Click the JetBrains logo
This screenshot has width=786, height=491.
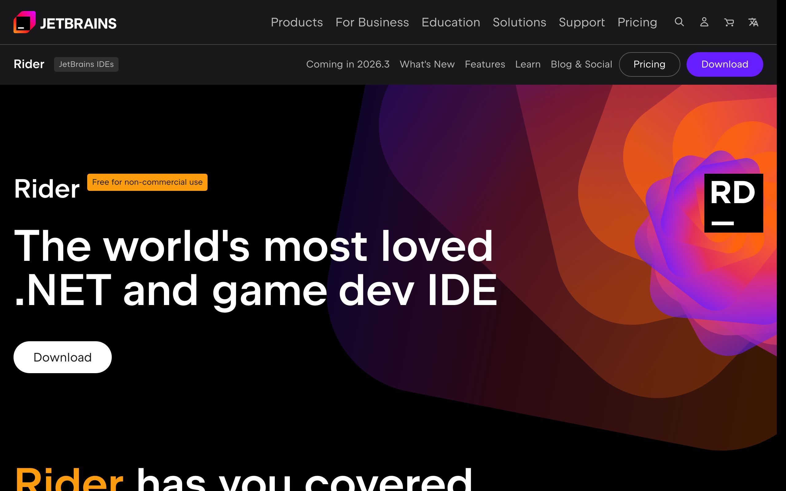pos(65,22)
